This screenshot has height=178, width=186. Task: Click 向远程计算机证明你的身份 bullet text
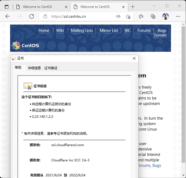click(52, 104)
